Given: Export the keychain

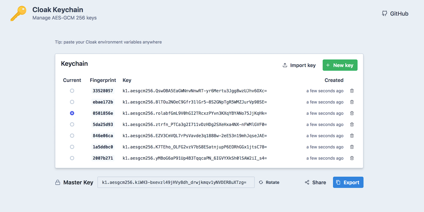Looking at the screenshot, I should (x=348, y=183).
